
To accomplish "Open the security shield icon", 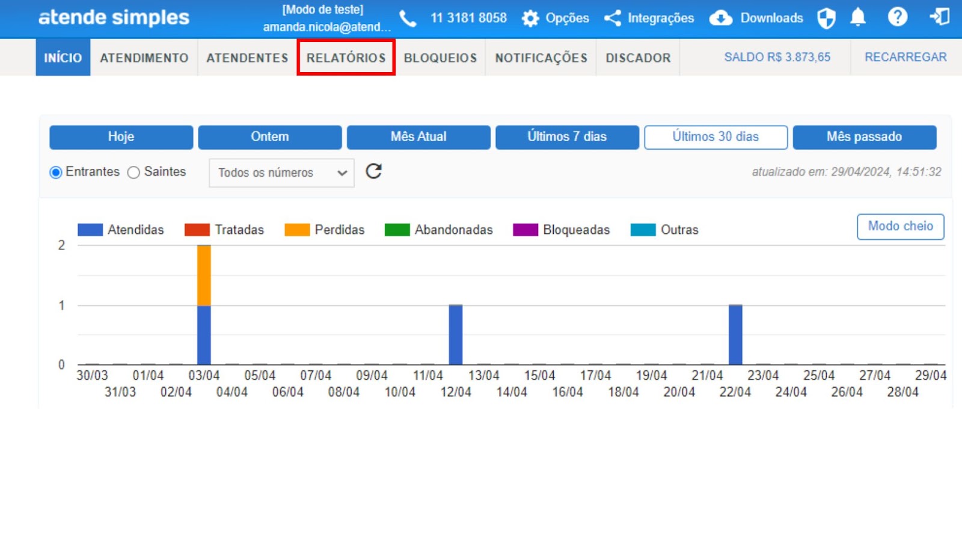I will 826,18.
